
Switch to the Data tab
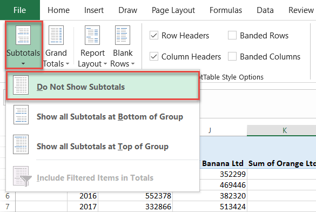pos(265,10)
